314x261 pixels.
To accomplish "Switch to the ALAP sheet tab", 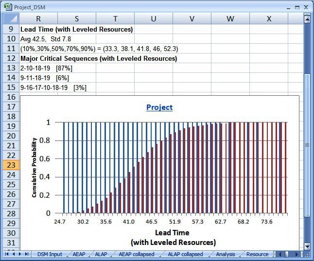I will pyautogui.click(x=101, y=254).
